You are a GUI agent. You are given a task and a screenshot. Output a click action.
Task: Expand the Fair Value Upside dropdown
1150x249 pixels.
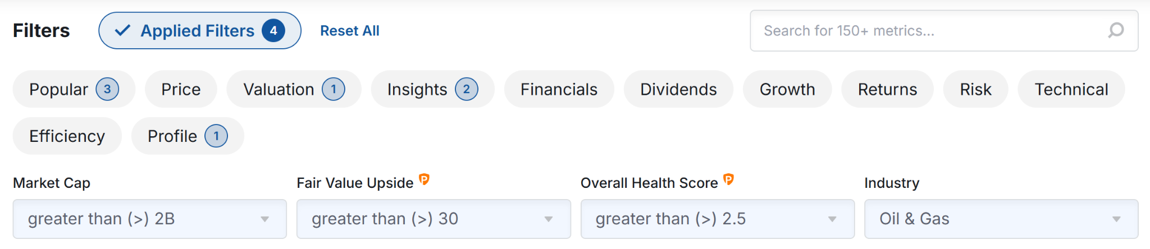point(433,219)
